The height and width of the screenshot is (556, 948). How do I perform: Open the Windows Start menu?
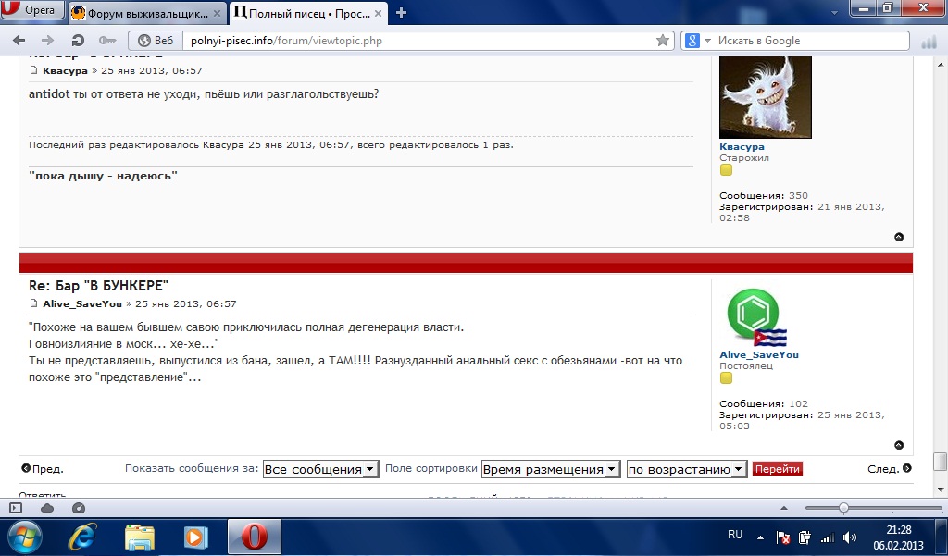pos(24,537)
